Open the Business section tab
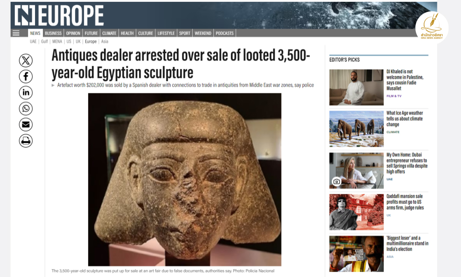The image size is (461, 277). [x=53, y=33]
